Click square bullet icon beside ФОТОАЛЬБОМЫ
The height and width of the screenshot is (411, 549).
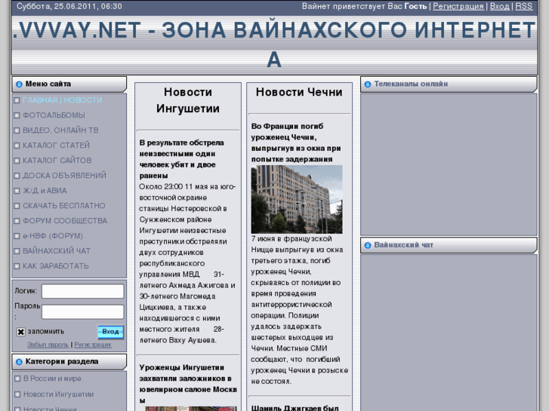coord(17,115)
